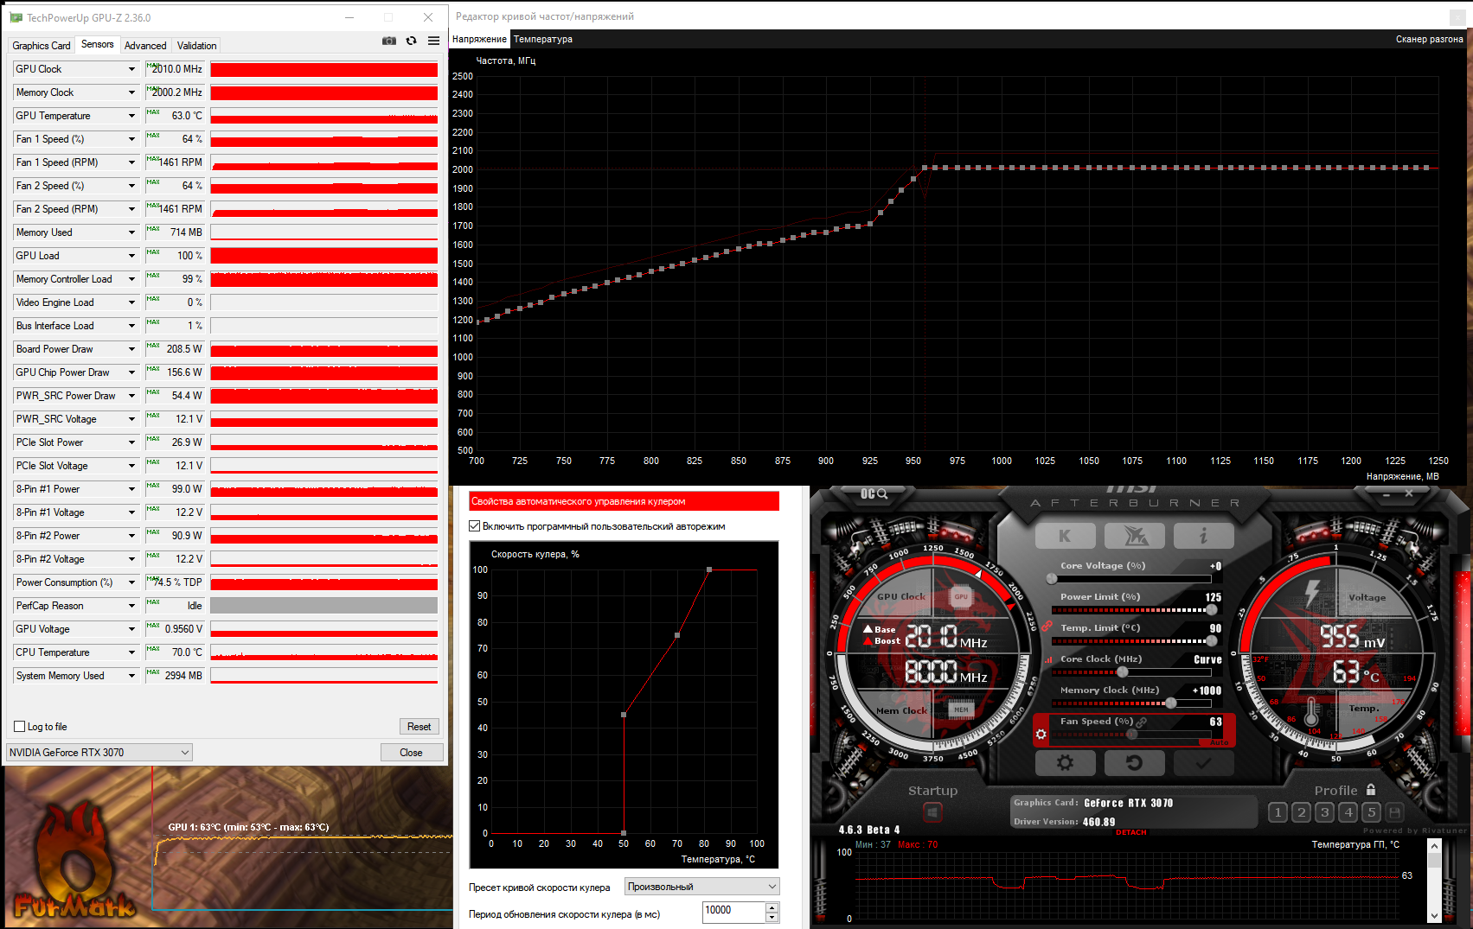The width and height of the screenshot is (1473, 929).
Task: Click the Core Clock curve editor bars icon
Action: click(x=1050, y=659)
